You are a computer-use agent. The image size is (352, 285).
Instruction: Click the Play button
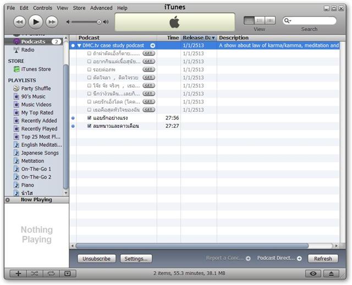tap(35, 21)
